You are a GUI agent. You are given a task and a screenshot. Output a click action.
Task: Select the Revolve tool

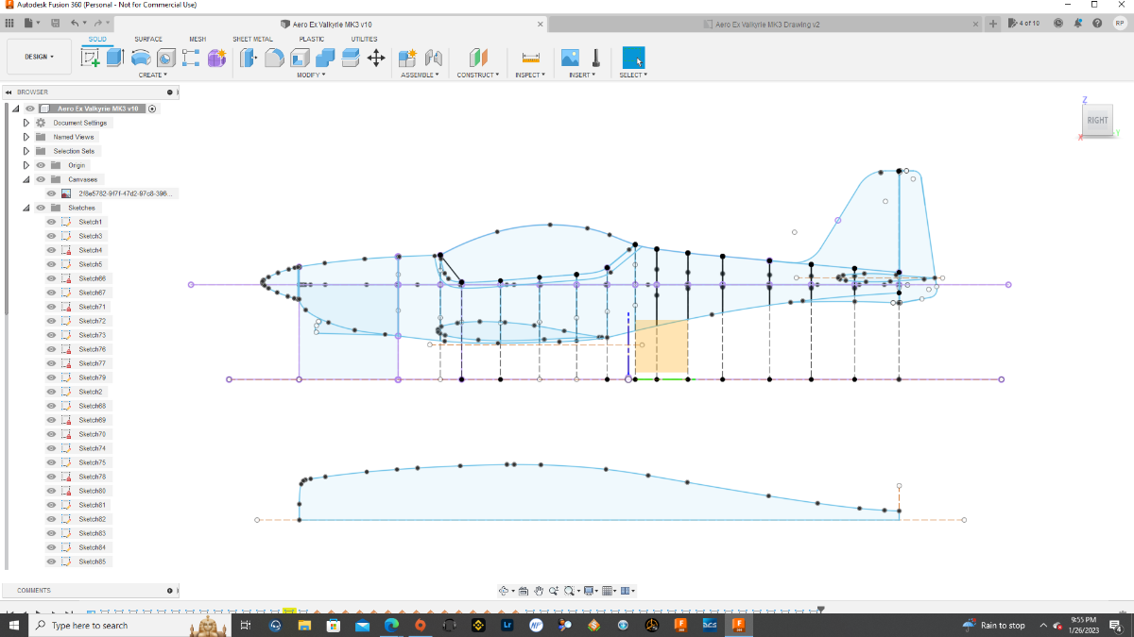pyautogui.click(x=140, y=58)
